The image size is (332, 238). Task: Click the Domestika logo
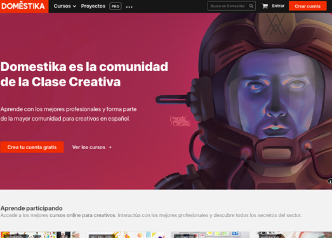tap(23, 6)
